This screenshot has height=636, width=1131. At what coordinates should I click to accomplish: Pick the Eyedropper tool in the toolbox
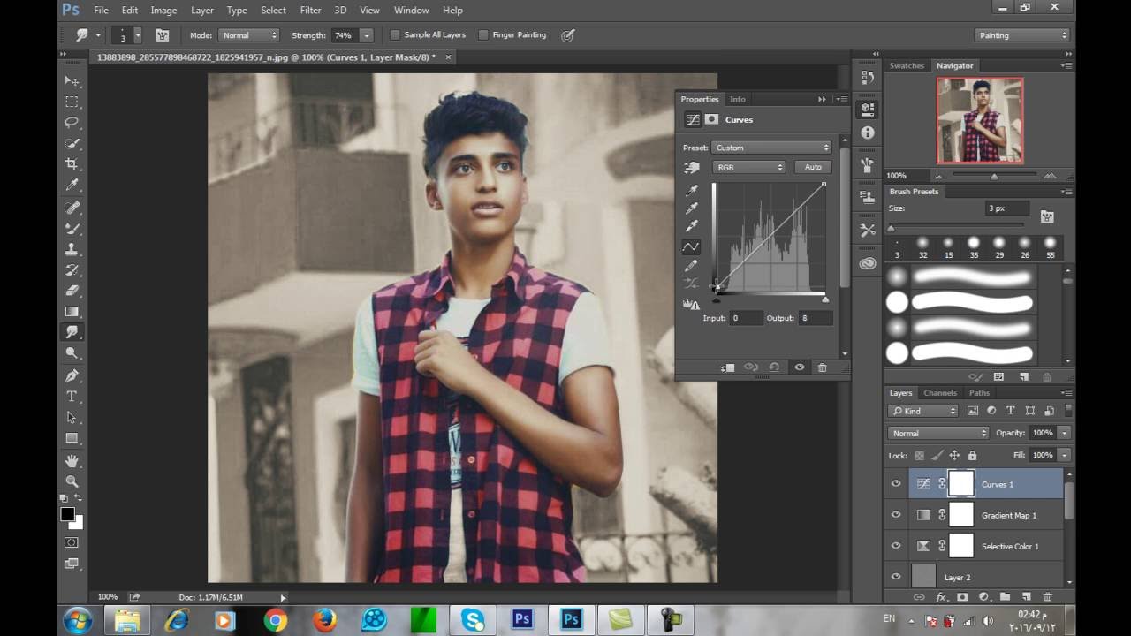click(x=72, y=185)
